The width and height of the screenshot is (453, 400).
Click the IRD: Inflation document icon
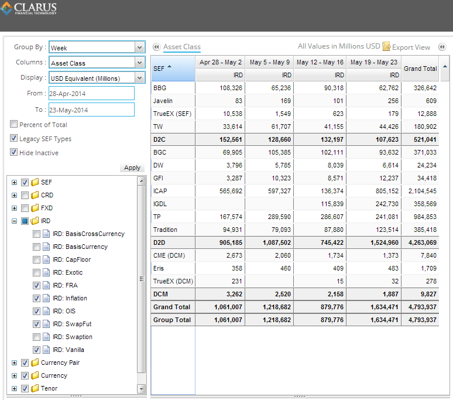(x=46, y=298)
